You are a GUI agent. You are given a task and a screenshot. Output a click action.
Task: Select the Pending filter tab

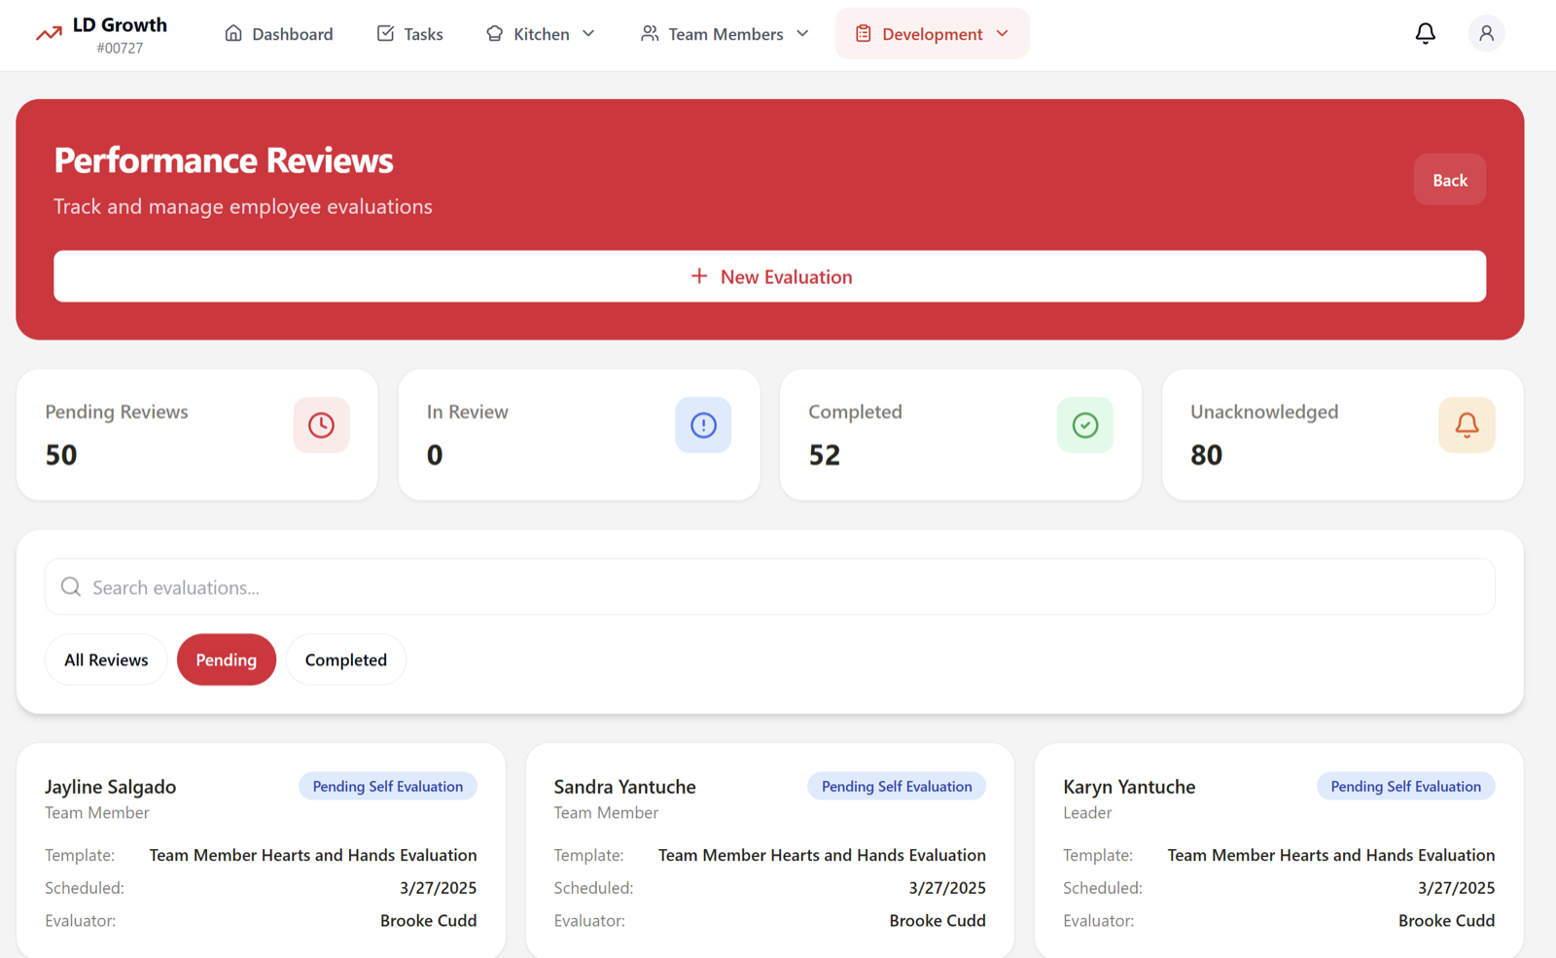pyautogui.click(x=227, y=659)
